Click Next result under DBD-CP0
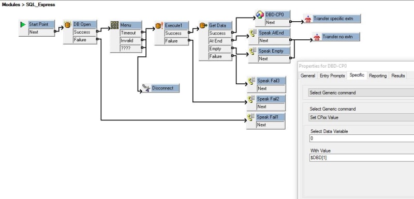Viewport: 414px width, 199px height. (277, 22)
